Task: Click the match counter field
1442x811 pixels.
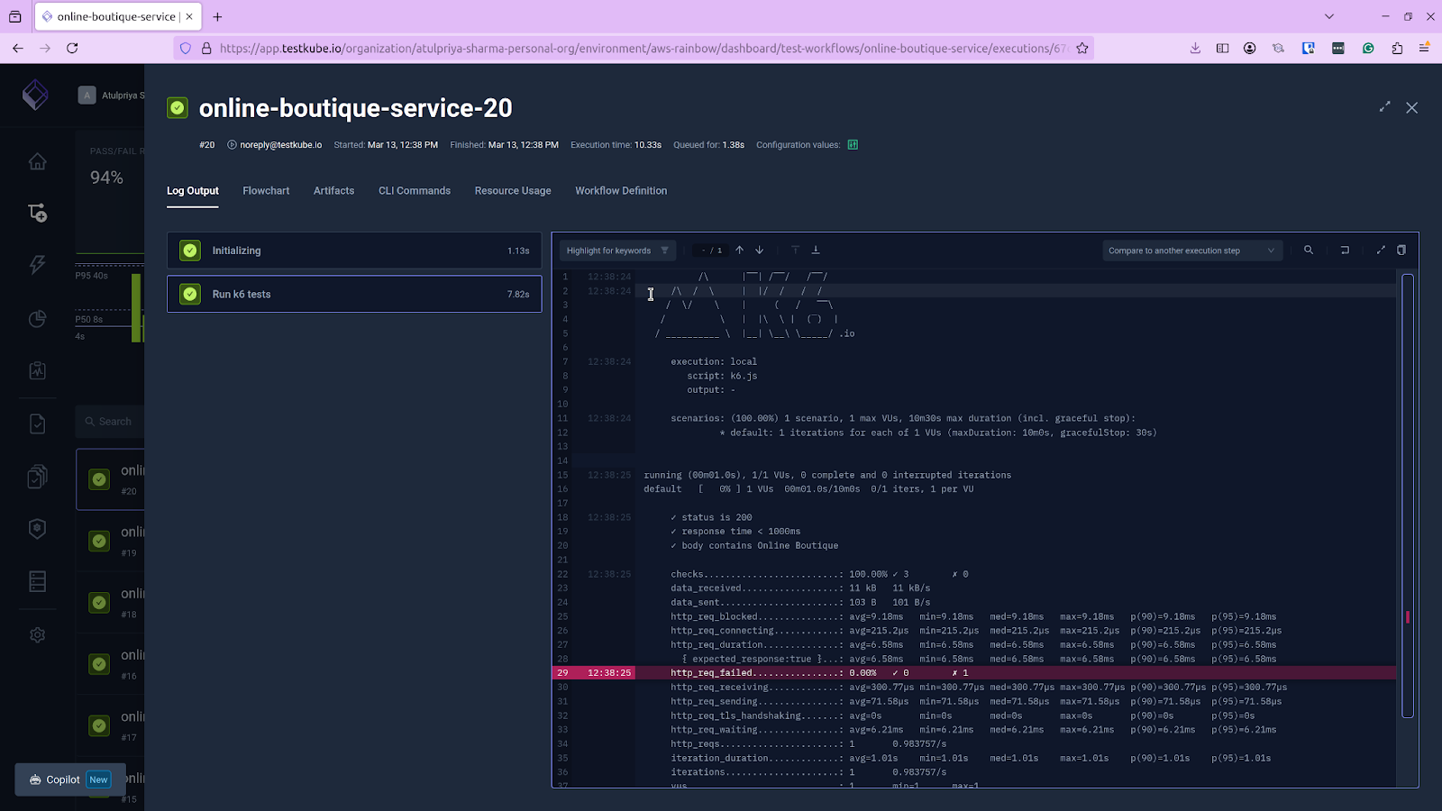Action: pyautogui.click(x=711, y=251)
